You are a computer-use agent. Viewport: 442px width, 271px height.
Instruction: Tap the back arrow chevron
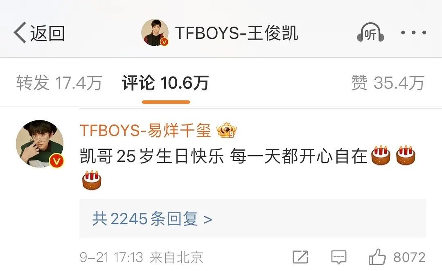point(20,32)
